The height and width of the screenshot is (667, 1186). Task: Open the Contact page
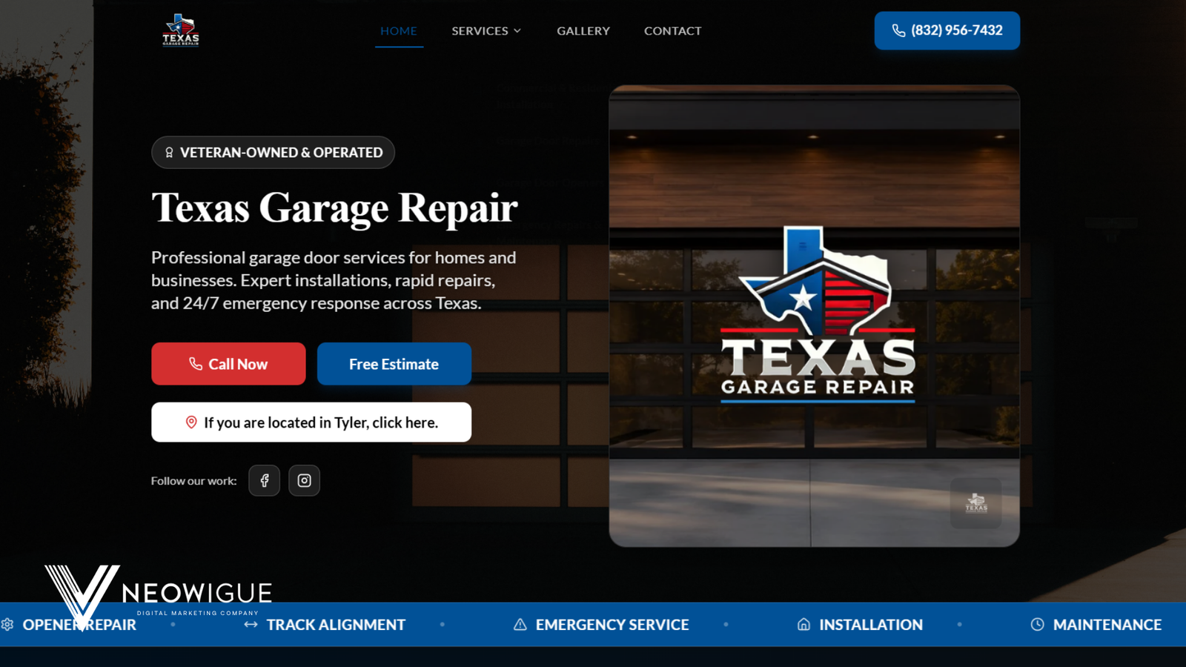coord(672,30)
